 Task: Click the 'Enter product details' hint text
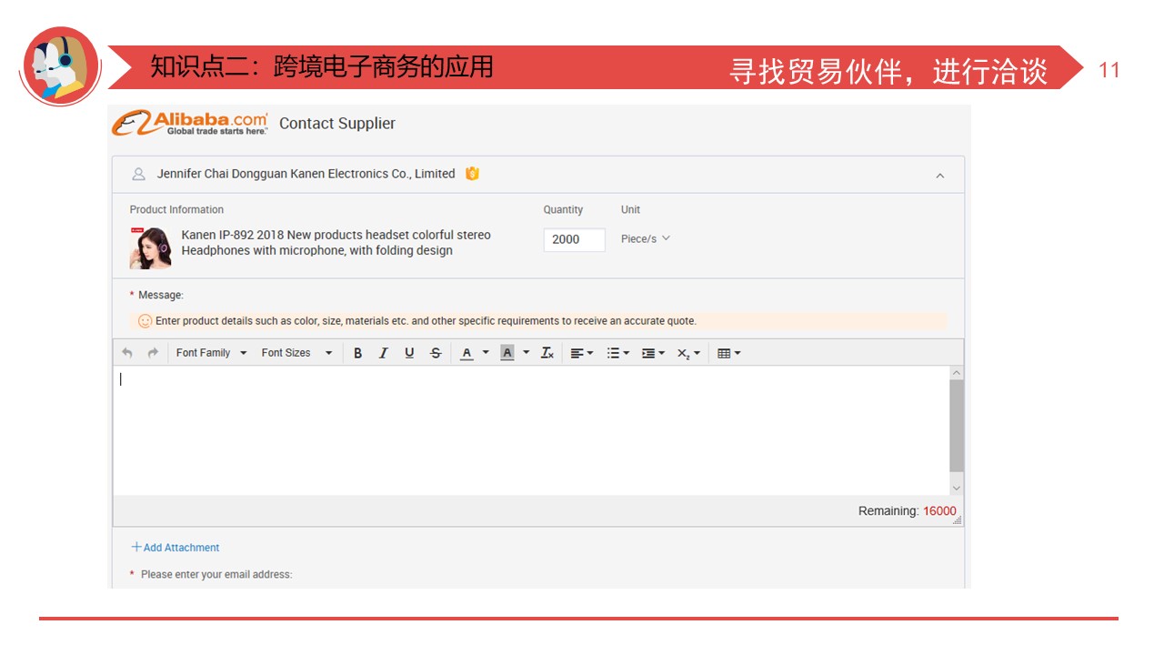coord(426,321)
